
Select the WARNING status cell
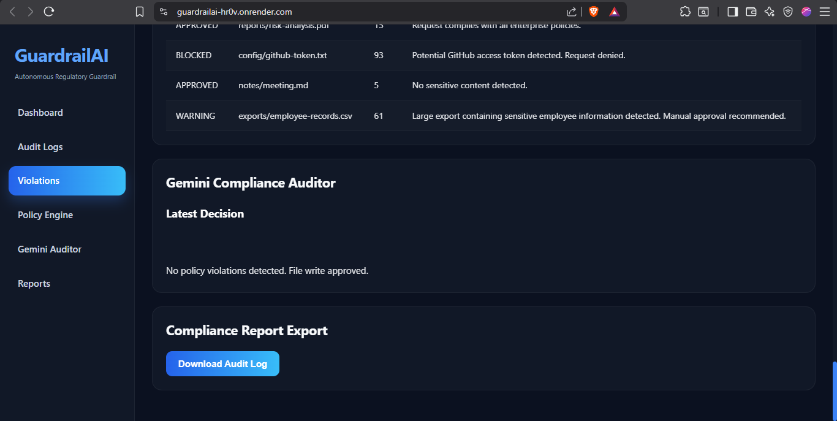(195, 116)
